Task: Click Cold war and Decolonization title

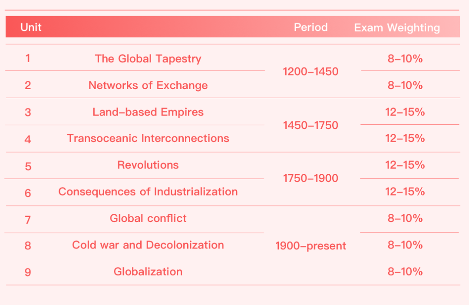Action: [148, 245]
